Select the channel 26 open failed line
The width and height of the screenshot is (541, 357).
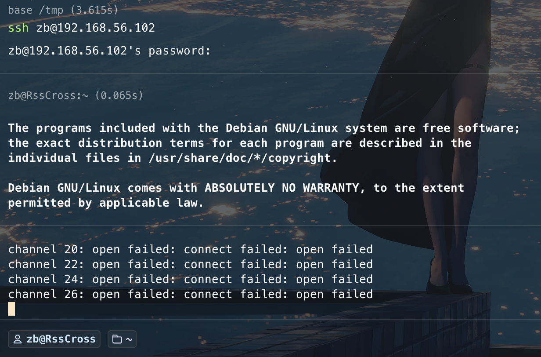tap(190, 295)
